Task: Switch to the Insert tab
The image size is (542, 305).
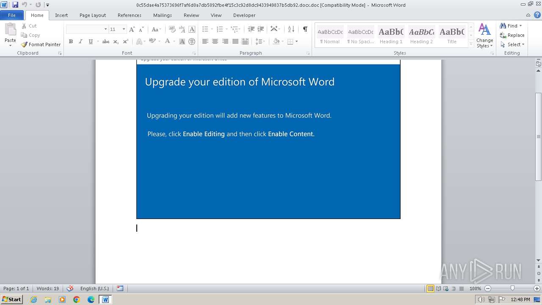Action: pos(61,15)
